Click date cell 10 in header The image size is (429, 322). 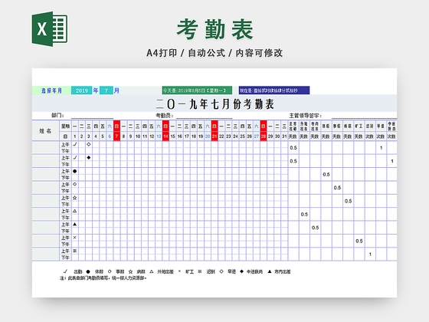pos(138,136)
